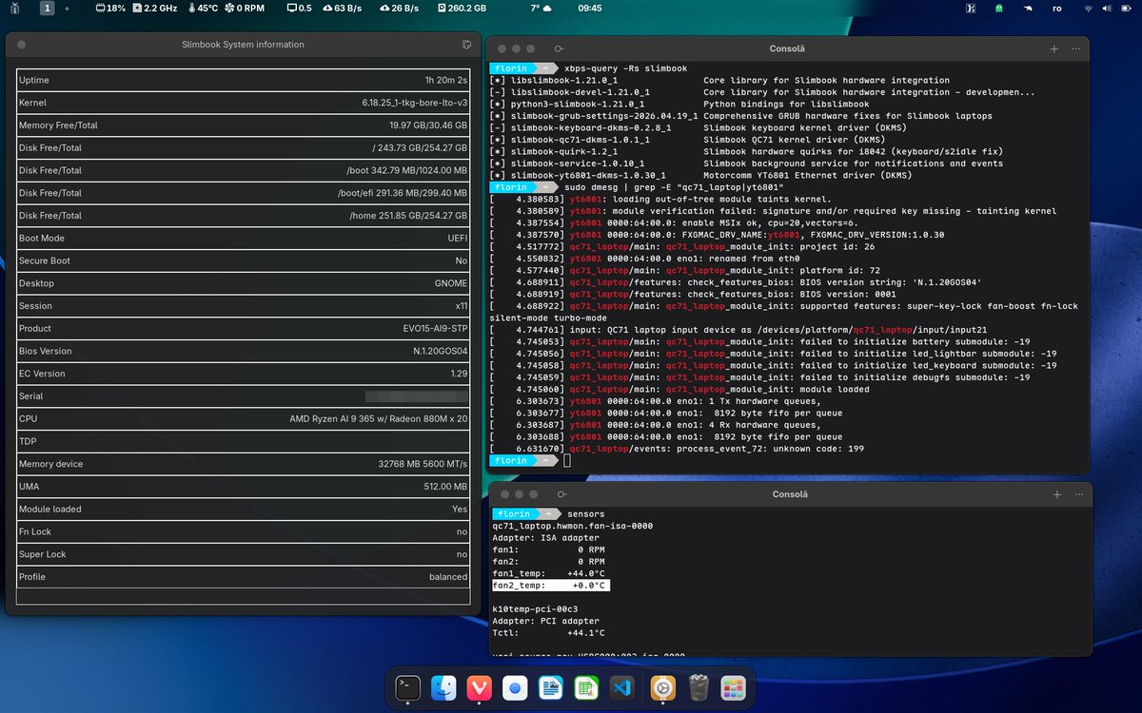Click the Super Lock row

[243, 554]
